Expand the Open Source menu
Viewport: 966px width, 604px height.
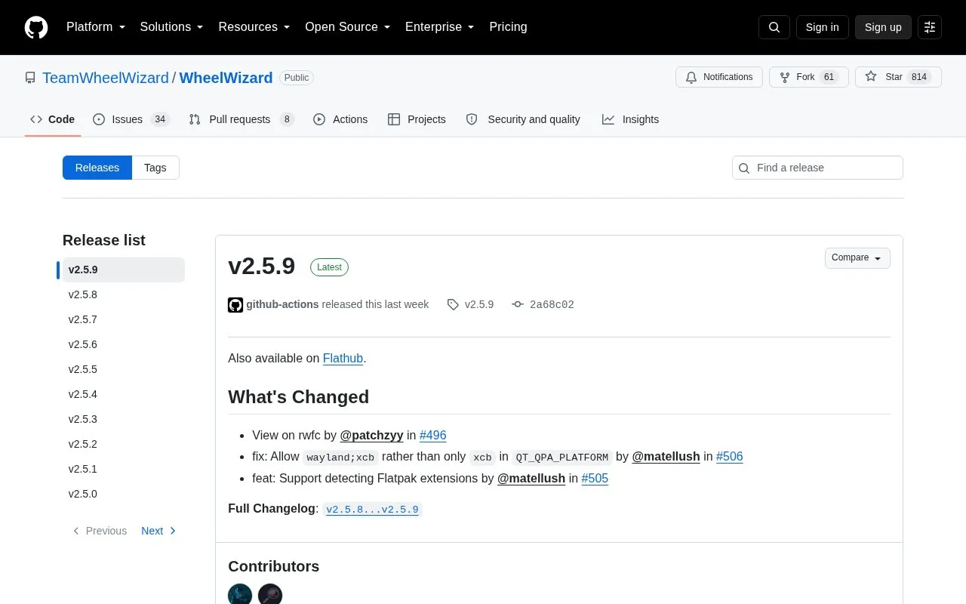[x=348, y=27]
